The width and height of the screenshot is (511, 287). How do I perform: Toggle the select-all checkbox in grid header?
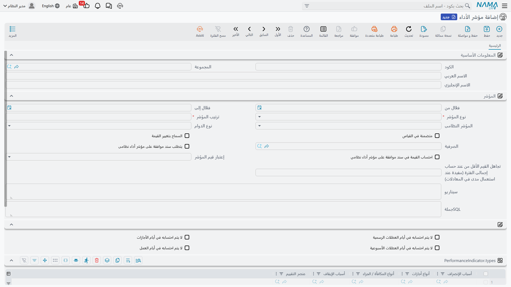[x=486, y=274]
